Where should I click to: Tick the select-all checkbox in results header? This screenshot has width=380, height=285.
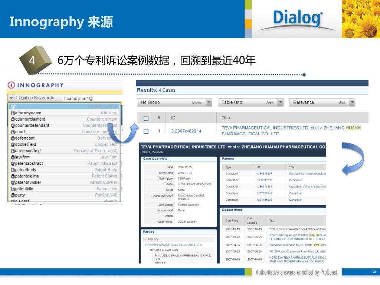point(146,118)
